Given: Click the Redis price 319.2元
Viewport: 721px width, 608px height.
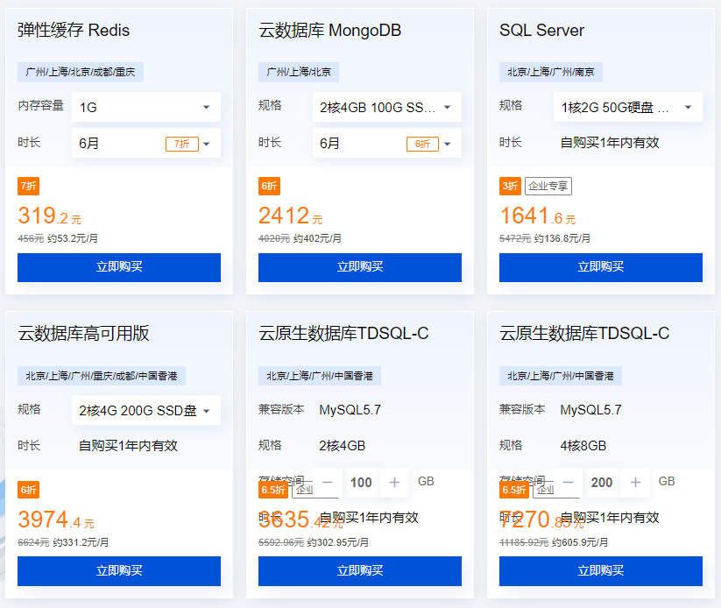Looking at the screenshot, I should (x=50, y=216).
